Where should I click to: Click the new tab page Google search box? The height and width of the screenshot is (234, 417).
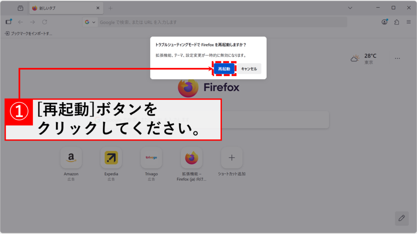pyautogui.click(x=208, y=120)
